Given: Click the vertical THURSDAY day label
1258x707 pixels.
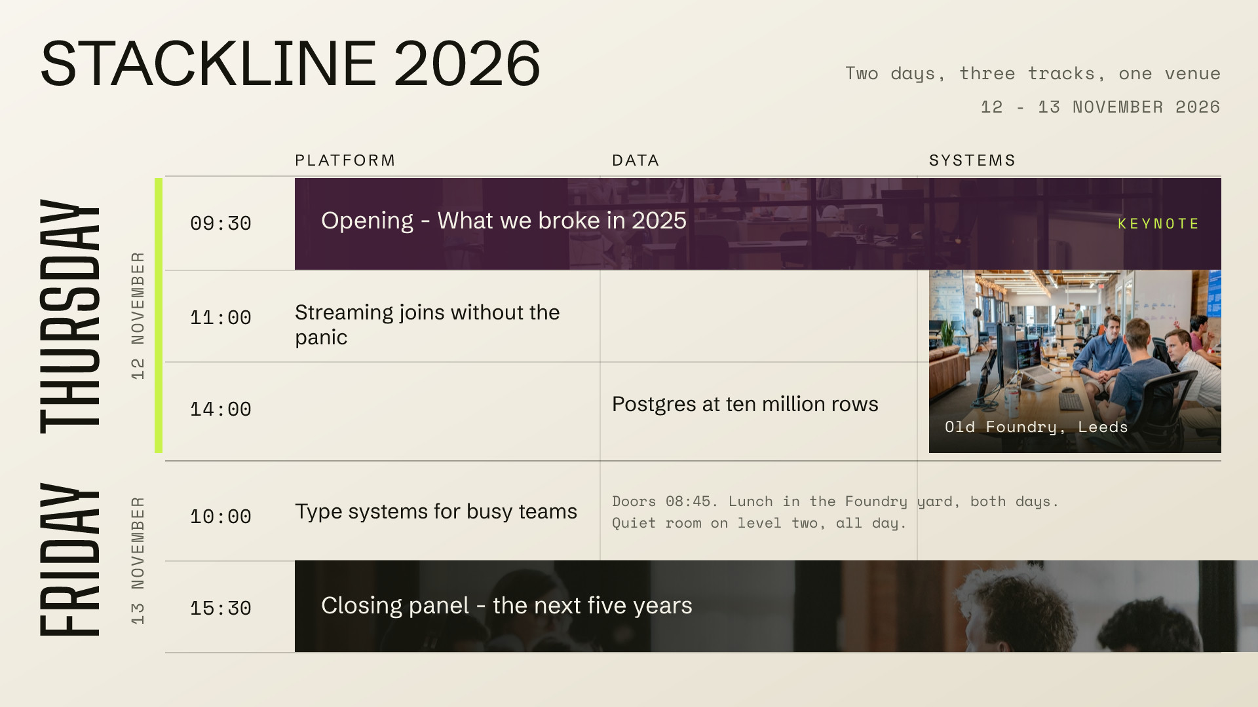Looking at the screenshot, I should pyautogui.click(x=70, y=316).
